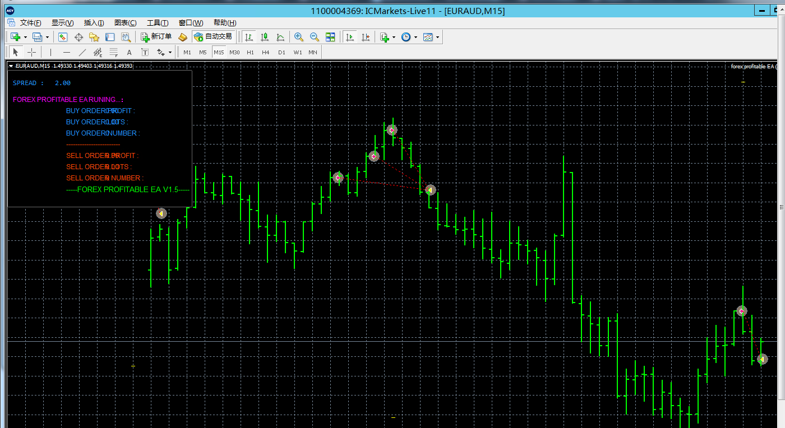Select the M15 active timeframe button
Screen dimensions: 785x428
pos(219,52)
